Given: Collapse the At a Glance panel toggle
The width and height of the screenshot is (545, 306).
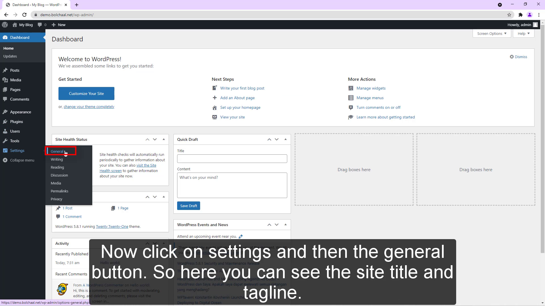Looking at the screenshot, I should [164, 197].
